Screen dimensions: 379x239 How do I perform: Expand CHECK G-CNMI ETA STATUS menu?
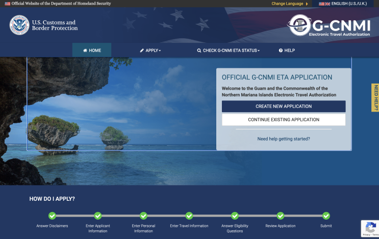pyautogui.click(x=228, y=50)
